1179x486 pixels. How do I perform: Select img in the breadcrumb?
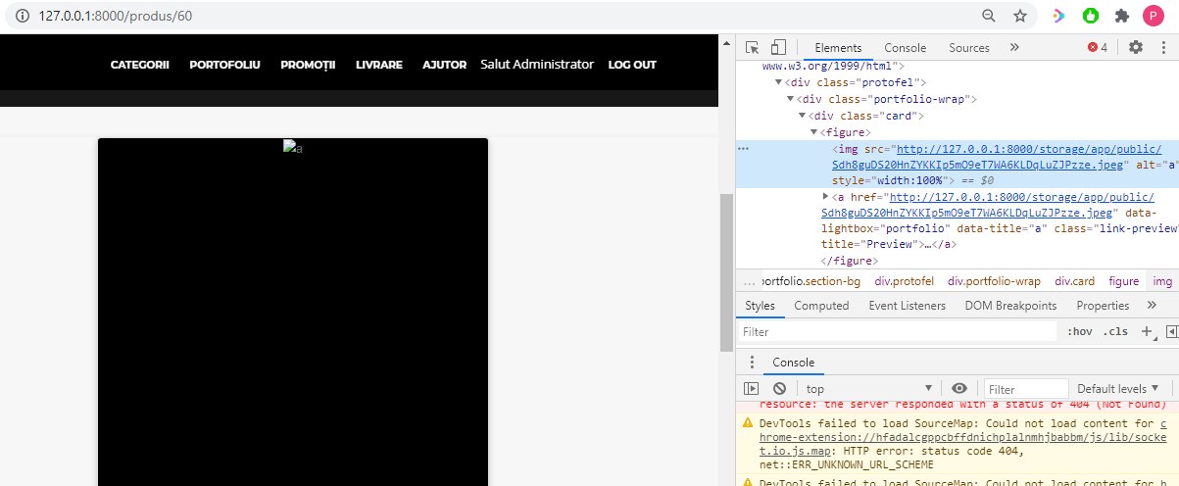pos(1162,281)
